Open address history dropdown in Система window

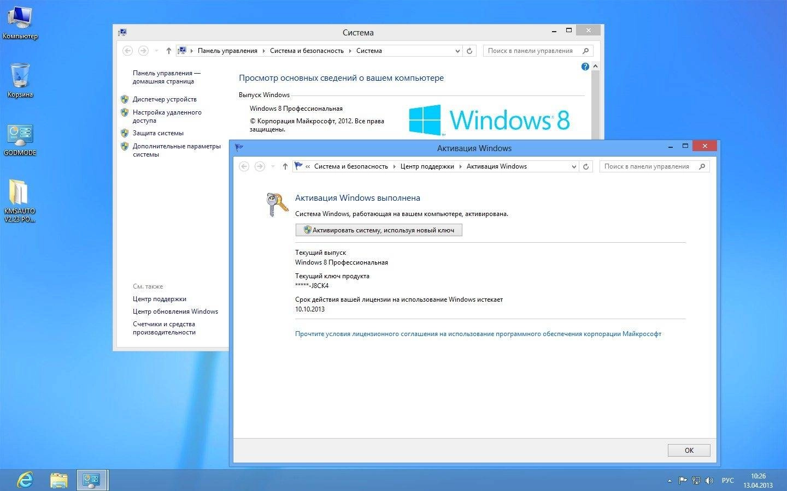pos(457,51)
